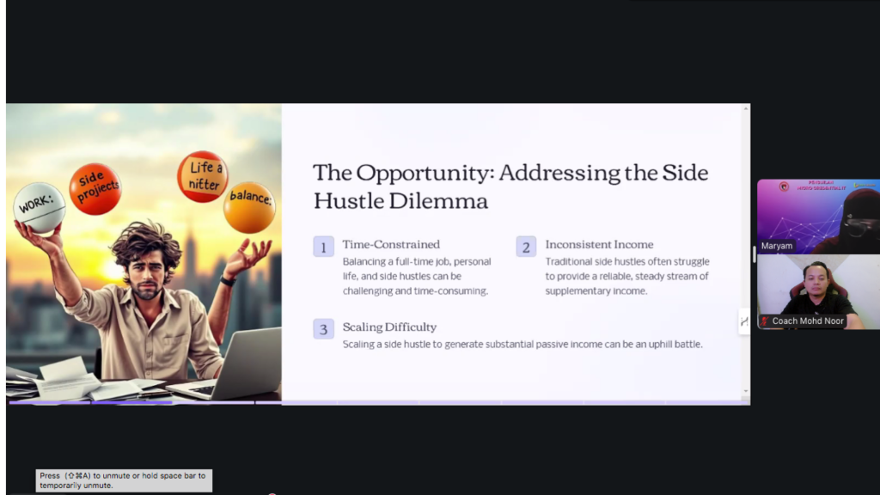880x495 pixels.
Task: Click the white WORK ball in the illustration
Action: pyautogui.click(x=39, y=207)
